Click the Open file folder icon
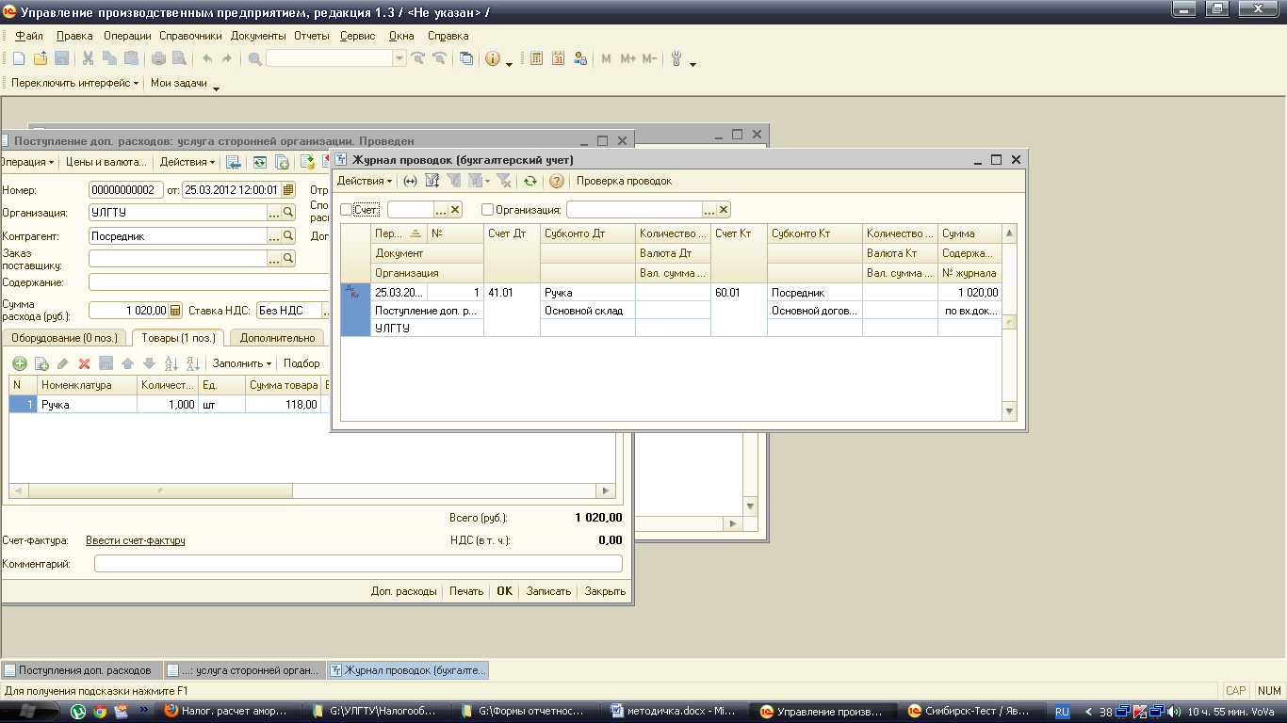 click(x=41, y=58)
